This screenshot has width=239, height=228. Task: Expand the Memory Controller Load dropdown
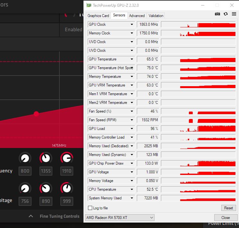pos(132,137)
